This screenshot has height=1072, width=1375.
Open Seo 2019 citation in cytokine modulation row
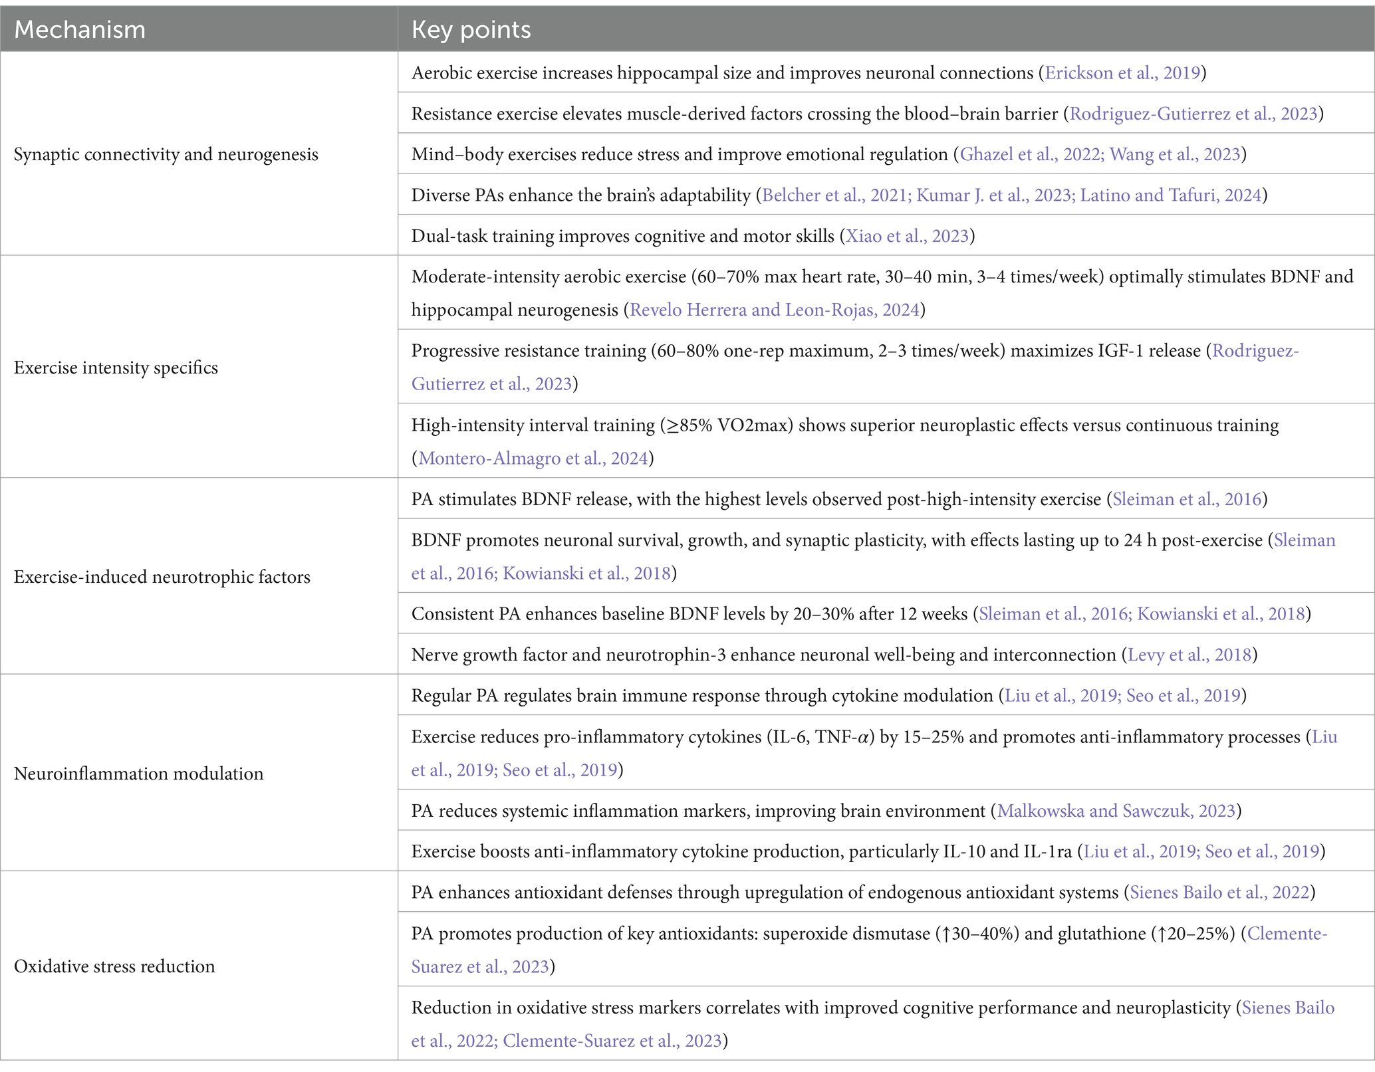tap(1184, 695)
